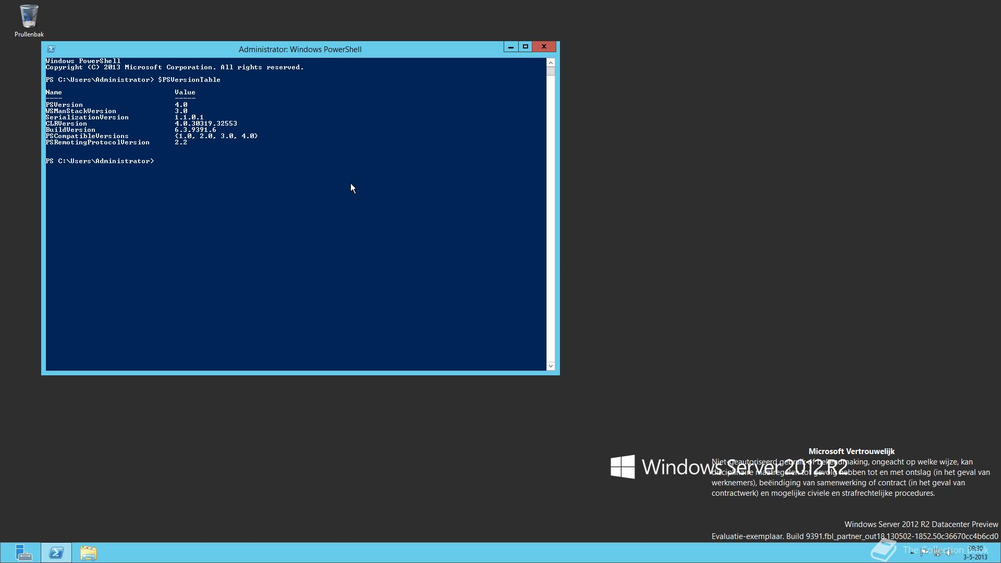Click the last PS C:\Users\Administrator> prompt

tap(100, 161)
